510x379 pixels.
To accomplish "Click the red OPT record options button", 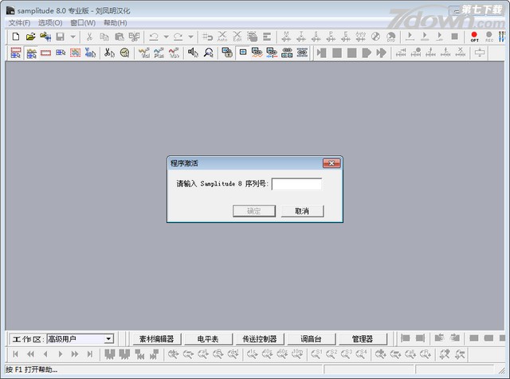I will click(474, 37).
